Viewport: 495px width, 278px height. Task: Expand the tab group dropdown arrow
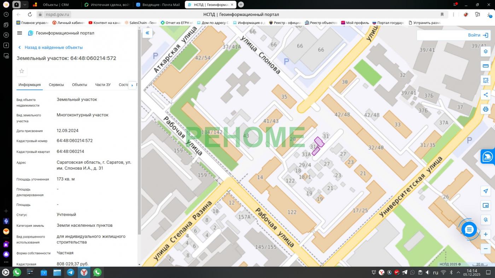pos(25,5)
